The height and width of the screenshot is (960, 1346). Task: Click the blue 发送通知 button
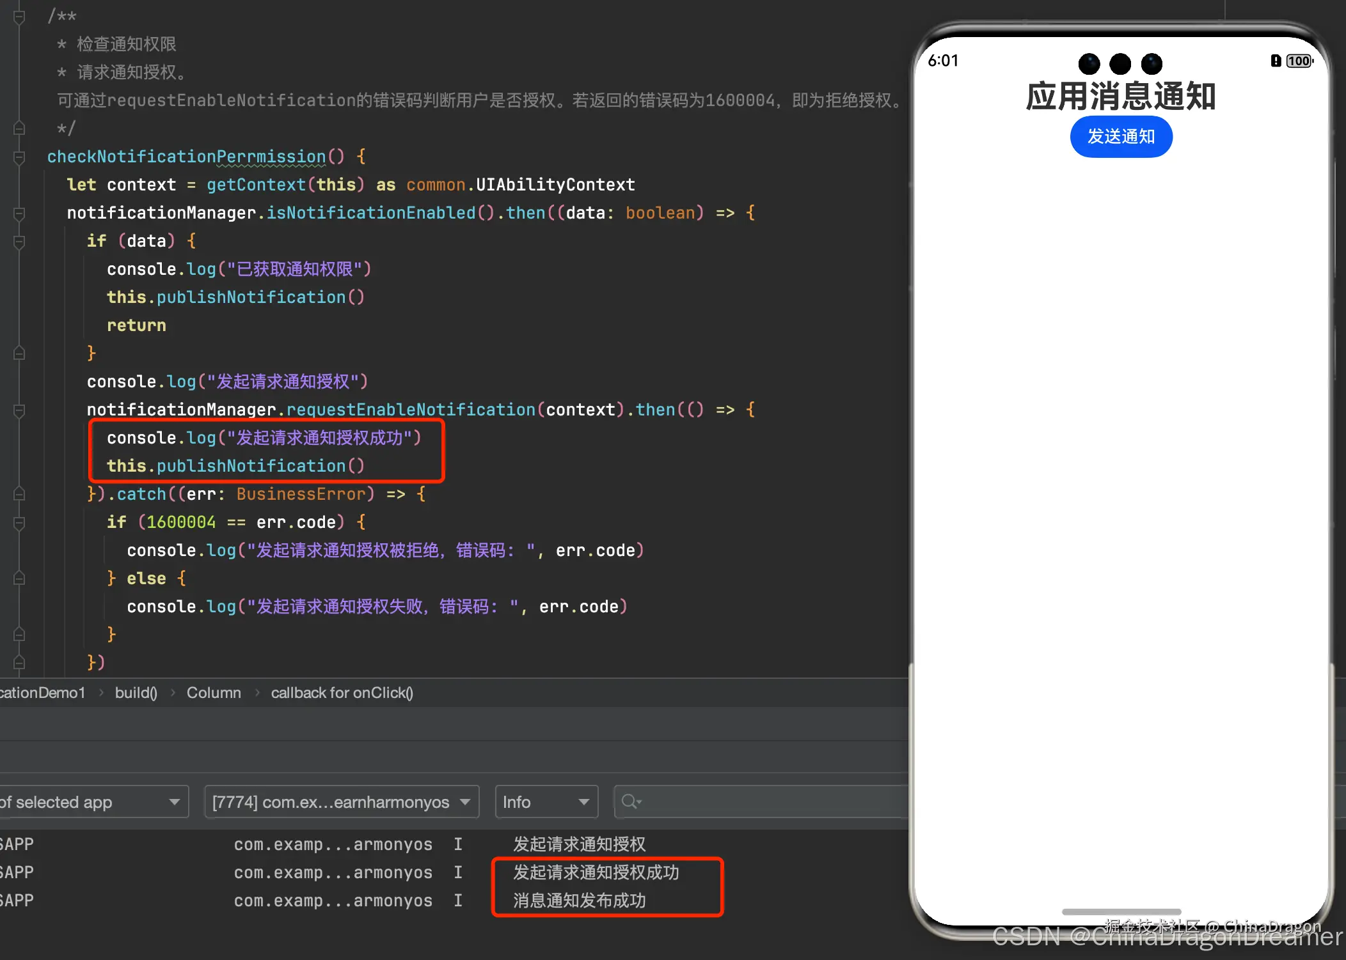pyautogui.click(x=1121, y=137)
